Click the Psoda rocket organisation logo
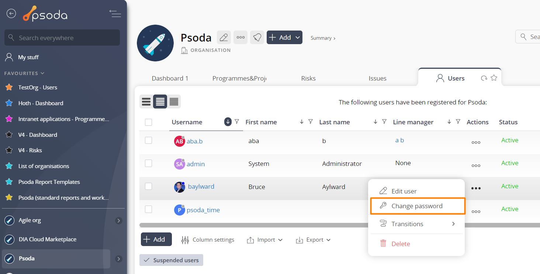 coord(155,43)
